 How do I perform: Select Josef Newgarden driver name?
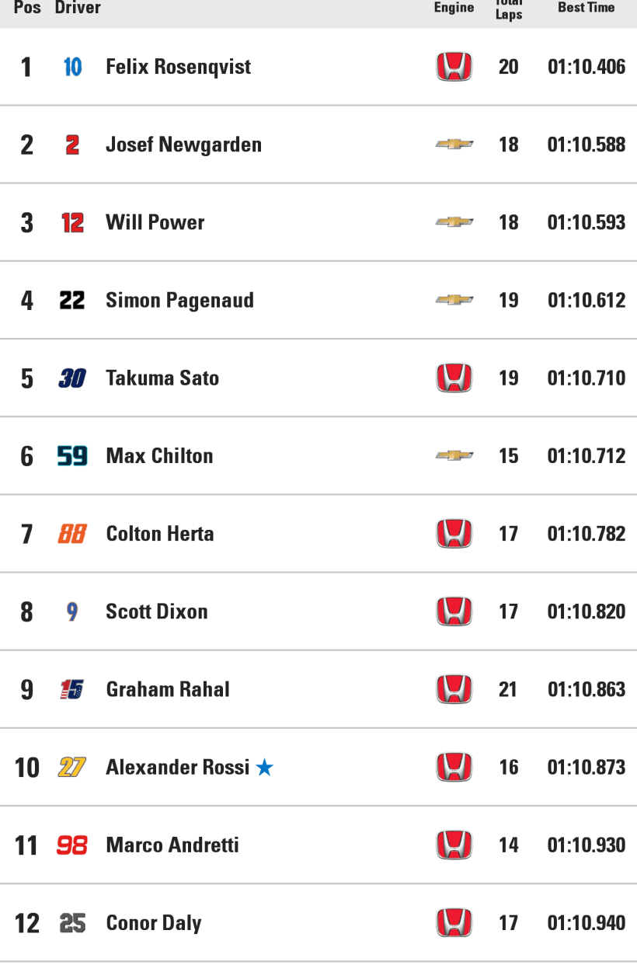click(x=183, y=145)
